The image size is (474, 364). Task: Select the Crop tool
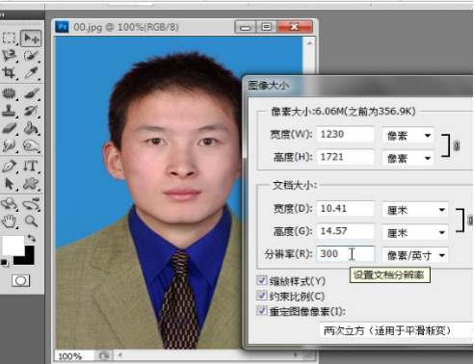point(9,72)
